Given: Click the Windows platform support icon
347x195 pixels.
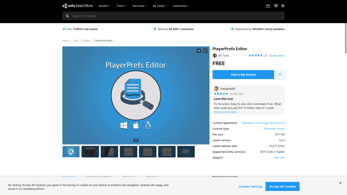Looking at the screenshot, I should tap(124, 126).
